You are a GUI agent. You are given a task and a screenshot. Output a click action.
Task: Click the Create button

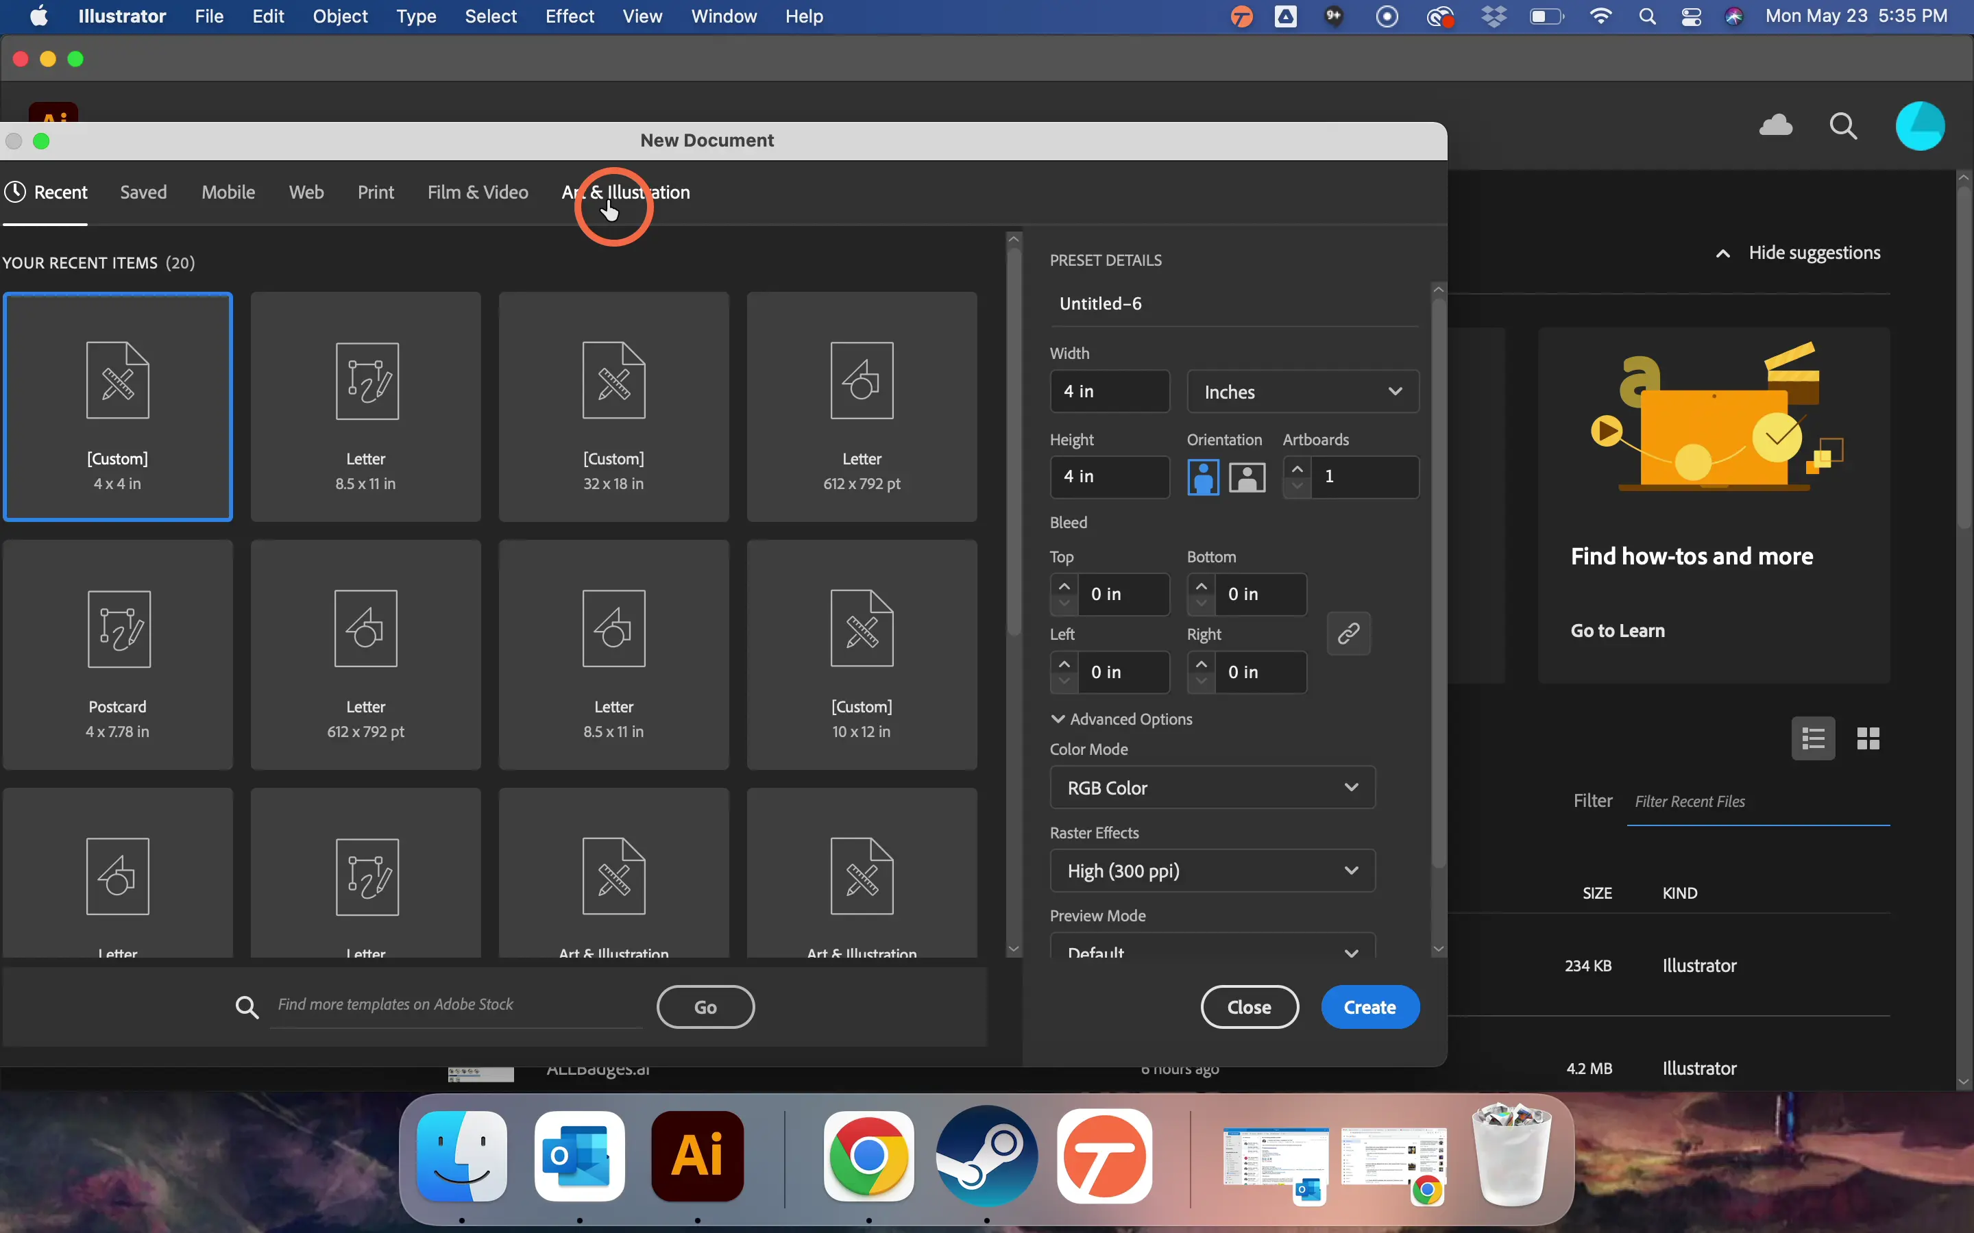tap(1369, 1007)
